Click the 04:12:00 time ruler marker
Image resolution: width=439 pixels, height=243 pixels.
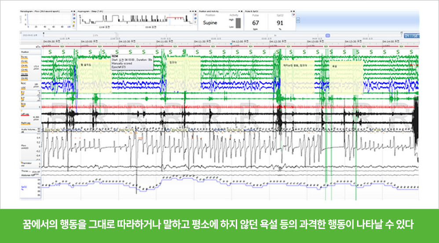pyautogui.click(x=240, y=41)
